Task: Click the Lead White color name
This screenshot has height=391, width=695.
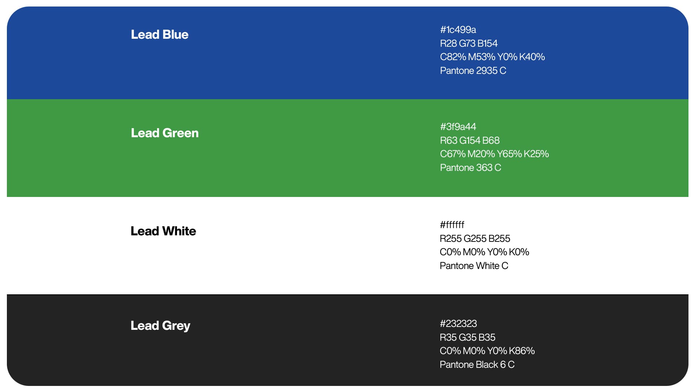Action: (x=163, y=231)
